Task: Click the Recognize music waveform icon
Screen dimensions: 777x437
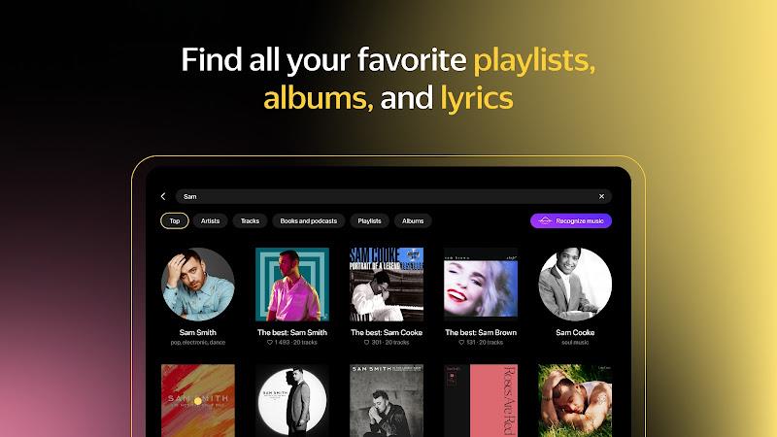Action: pyautogui.click(x=545, y=221)
